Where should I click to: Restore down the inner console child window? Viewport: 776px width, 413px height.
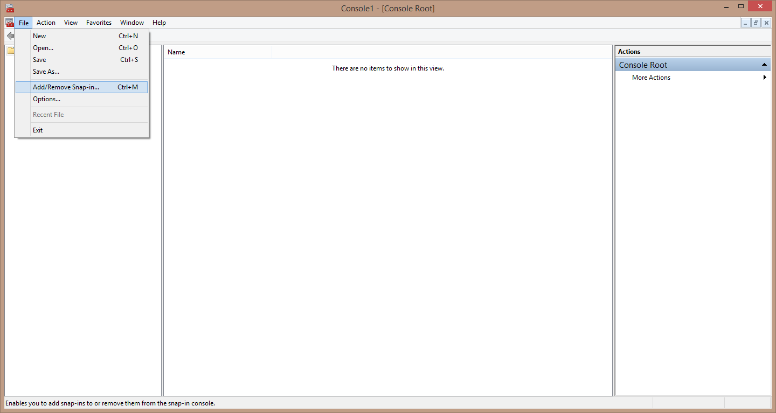[x=756, y=23]
